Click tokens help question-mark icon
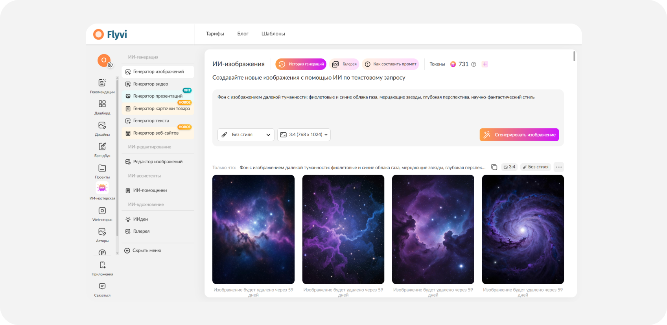 (x=474, y=64)
